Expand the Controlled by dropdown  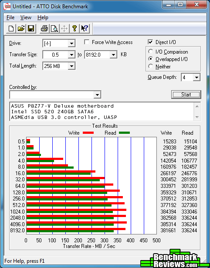click(x=97, y=95)
